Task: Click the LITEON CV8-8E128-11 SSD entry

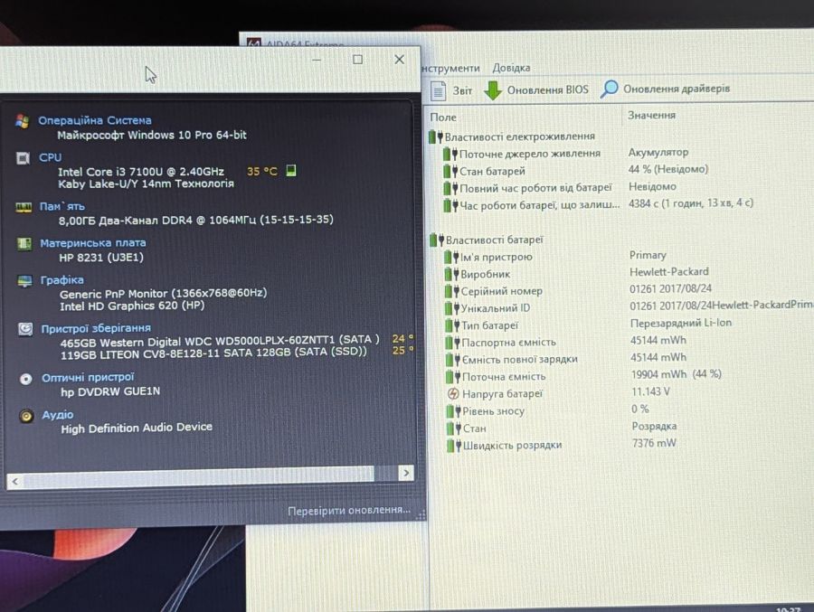Action: [x=213, y=353]
